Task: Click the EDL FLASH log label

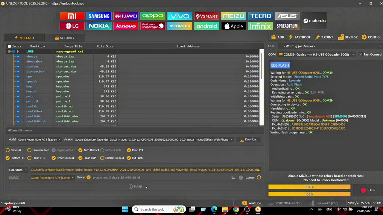Action: coord(280,65)
